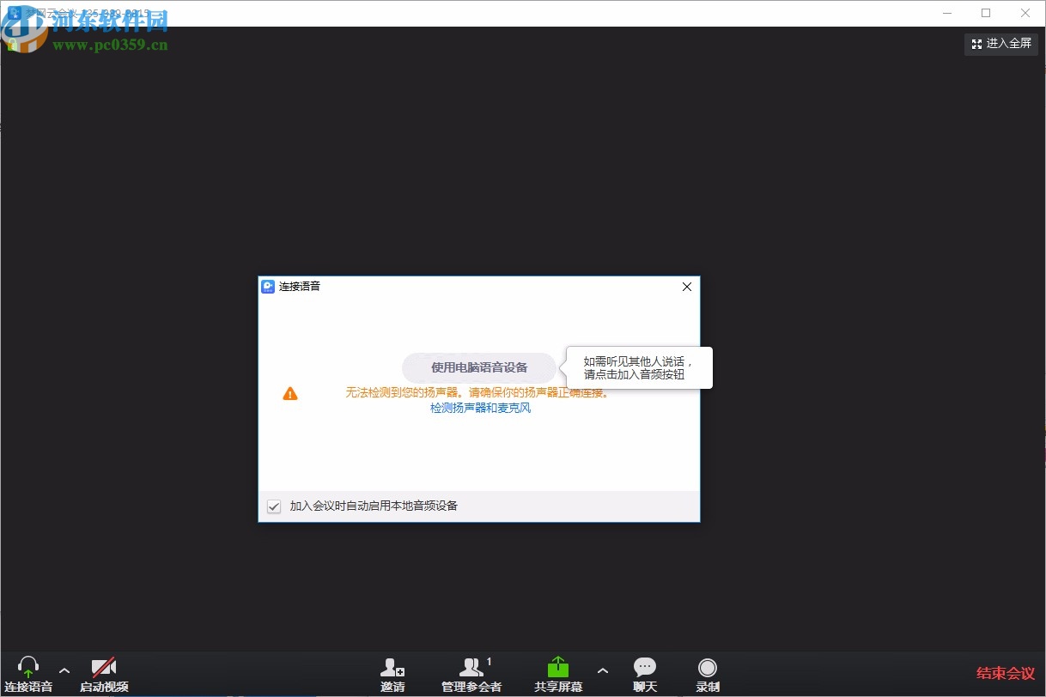Uncheck the auto-enable audio device option
1046x697 pixels.
coord(273,506)
